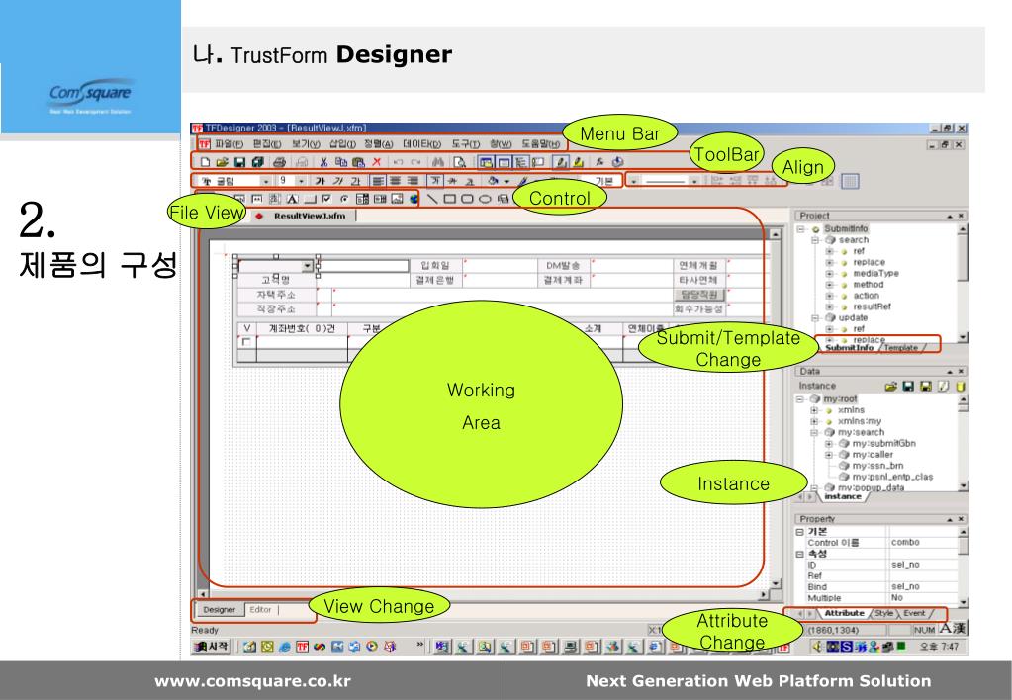Image resolution: width=1012 pixels, height=700 pixels.
Task: Collapse the my:root node in Instance tree
Action: tap(800, 399)
